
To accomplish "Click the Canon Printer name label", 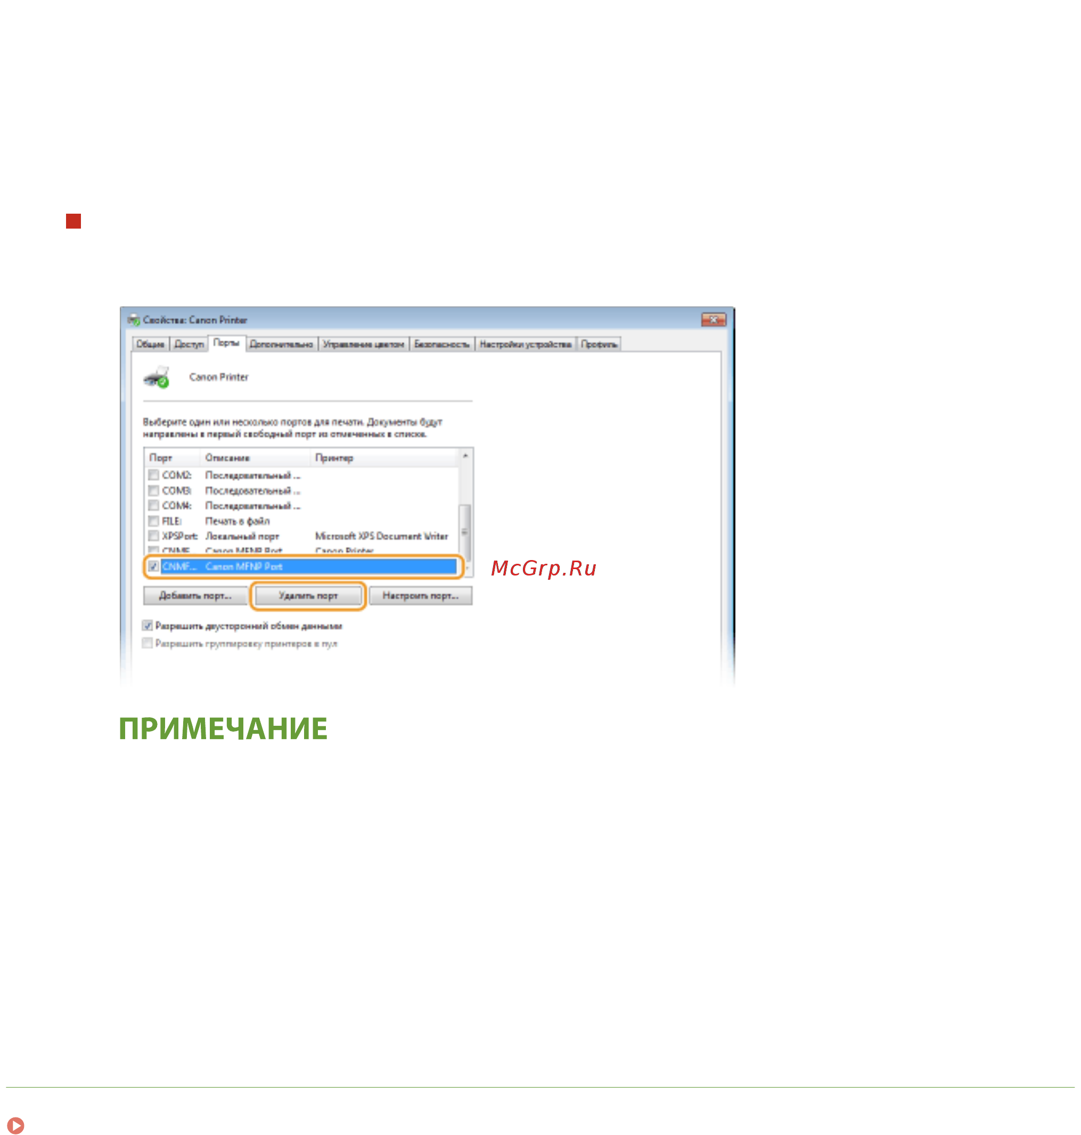I will [x=218, y=377].
